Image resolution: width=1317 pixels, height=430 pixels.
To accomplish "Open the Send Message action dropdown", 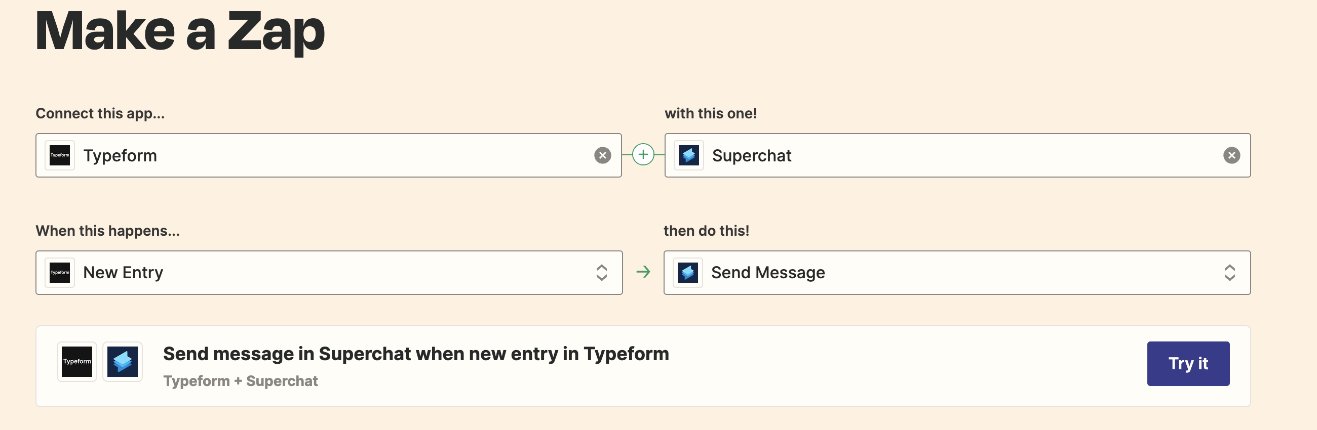I will [x=956, y=273].
